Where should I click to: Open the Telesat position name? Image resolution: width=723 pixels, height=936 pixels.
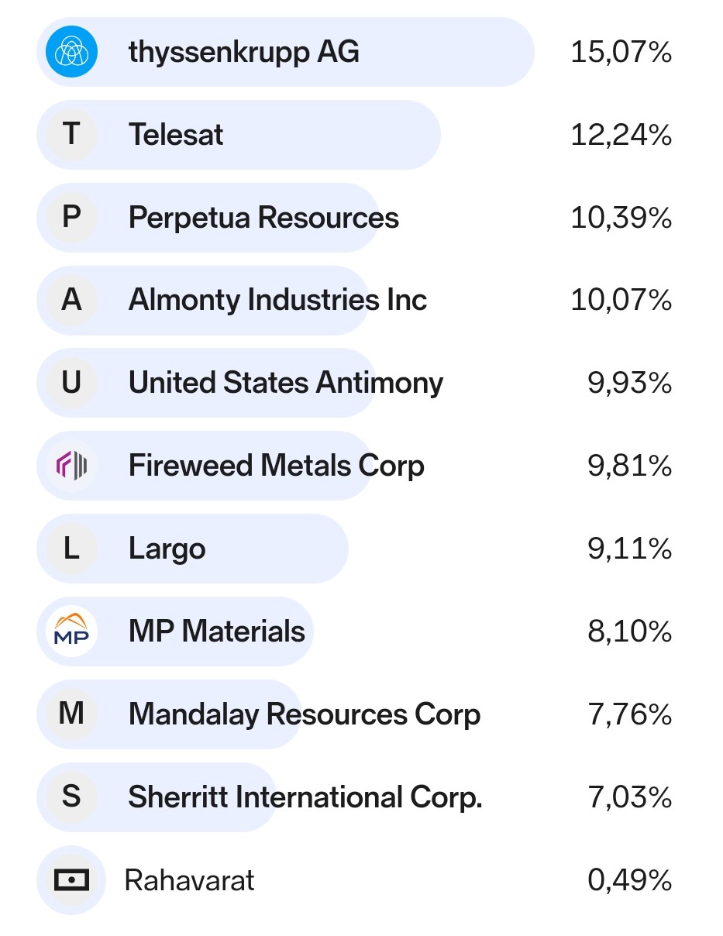(176, 135)
